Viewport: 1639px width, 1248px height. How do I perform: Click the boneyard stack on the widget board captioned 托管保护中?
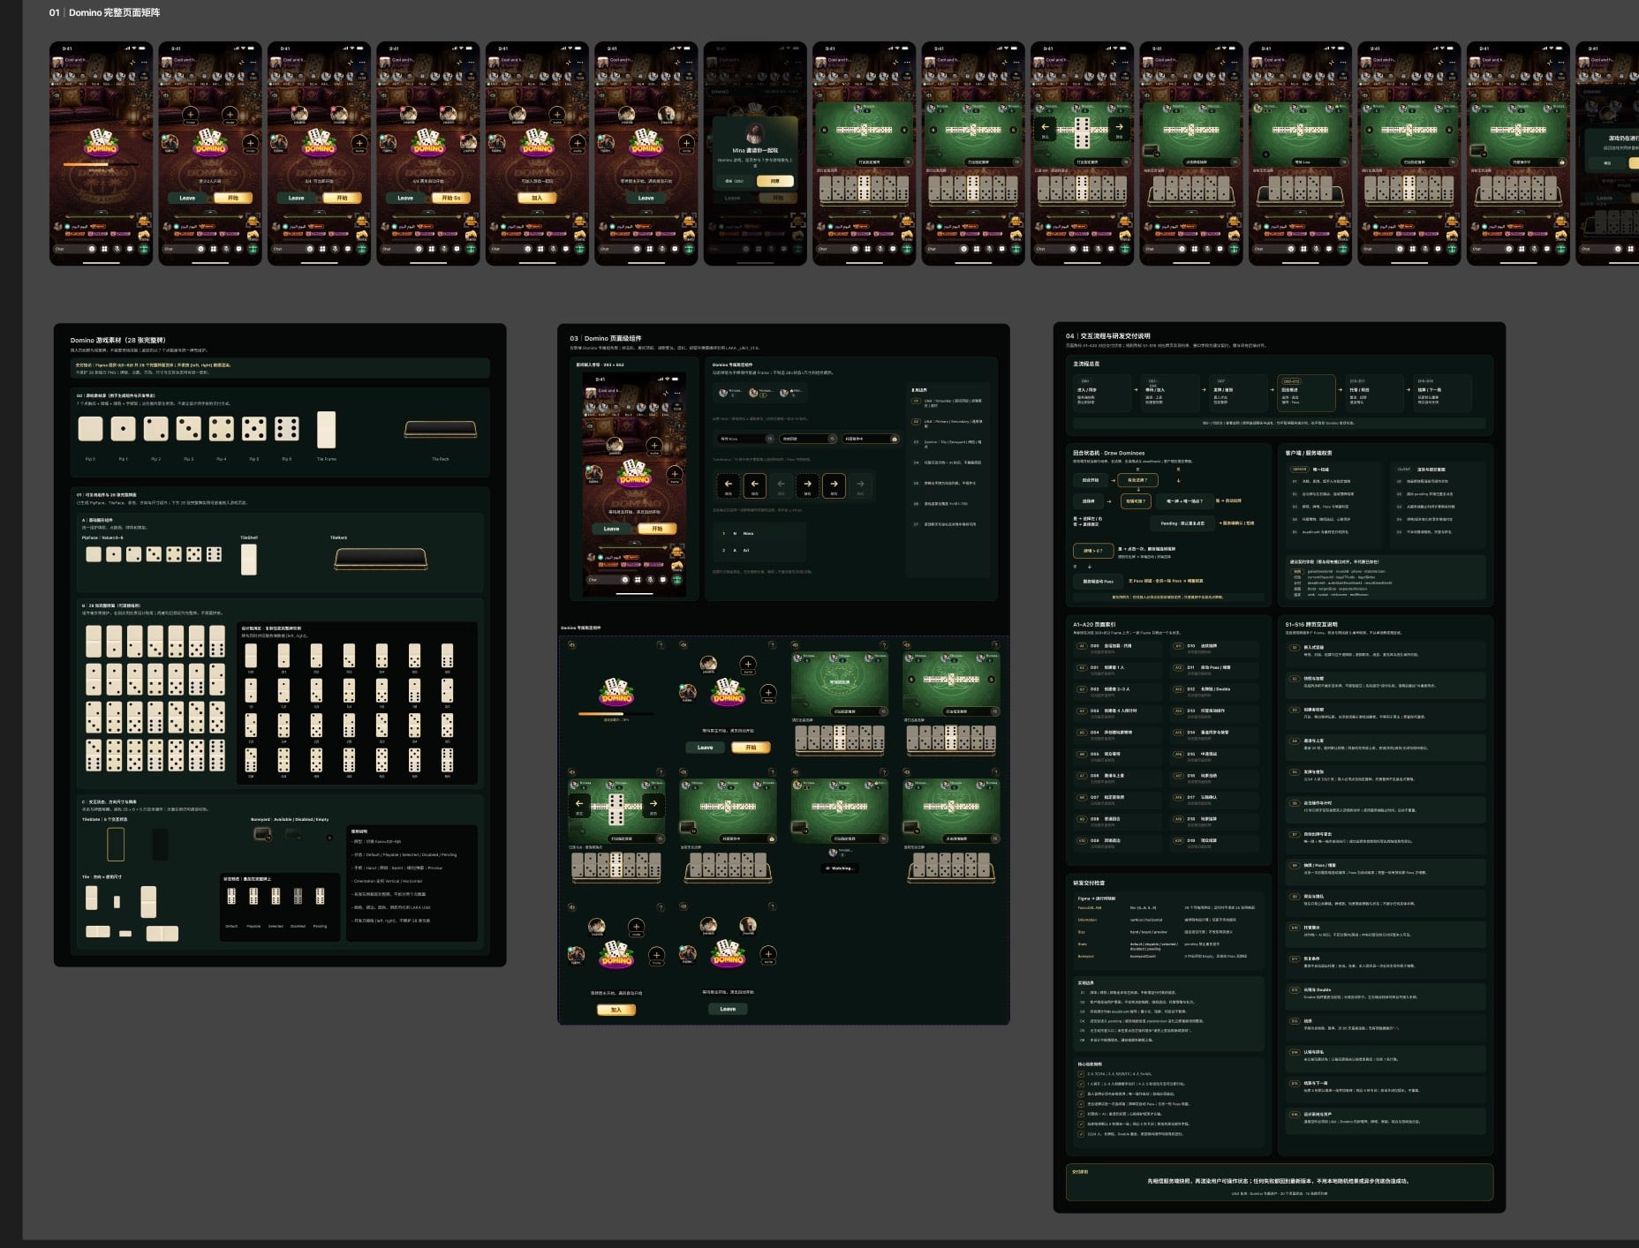pyautogui.click(x=688, y=827)
